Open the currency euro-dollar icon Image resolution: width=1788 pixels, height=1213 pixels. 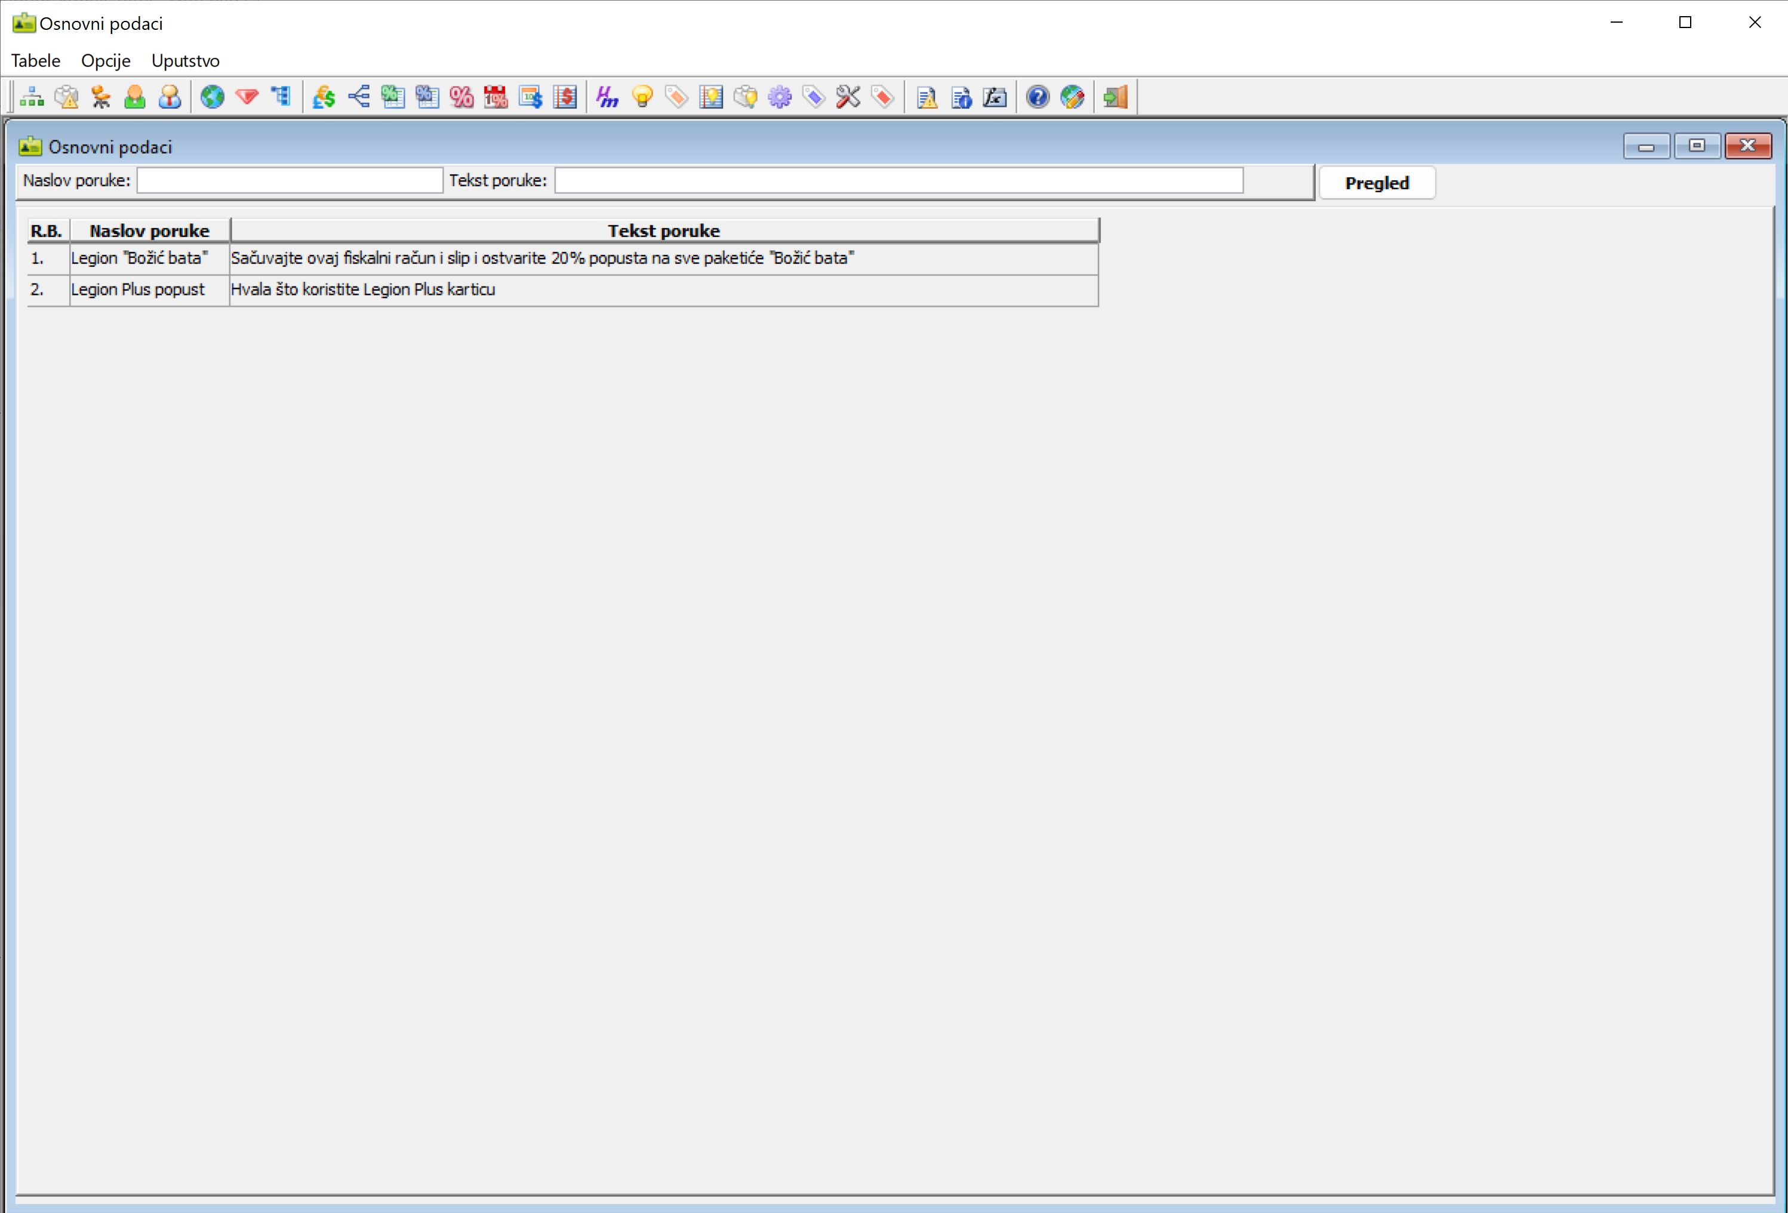pos(324,97)
